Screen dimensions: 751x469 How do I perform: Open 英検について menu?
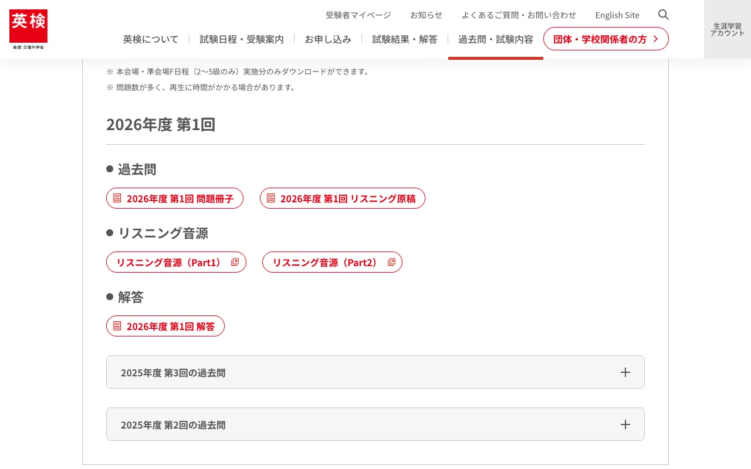pyautogui.click(x=151, y=39)
